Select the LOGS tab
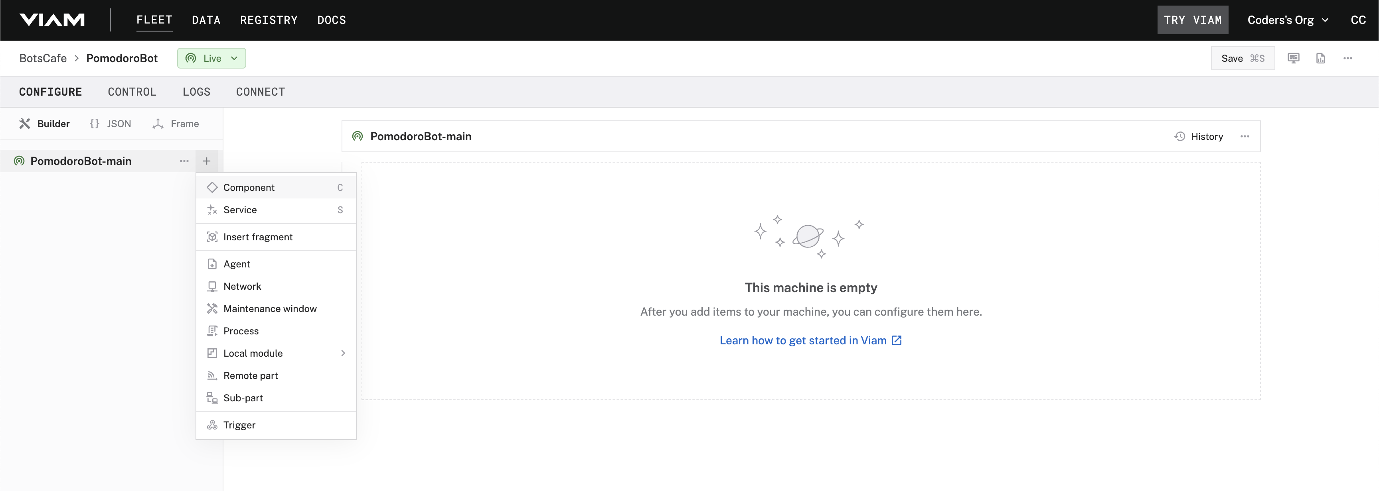Image resolution: width=1379 pixels, height=491 pixels. tap(196, 91)
